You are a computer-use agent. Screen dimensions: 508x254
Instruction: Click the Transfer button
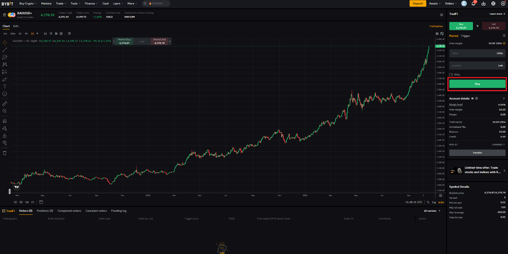(477, 153)
